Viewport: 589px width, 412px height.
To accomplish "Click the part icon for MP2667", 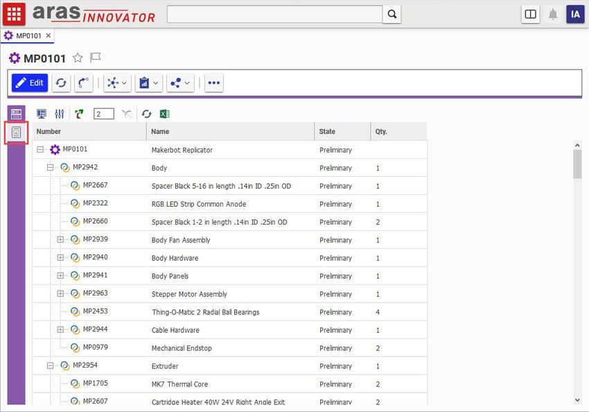I will point(75,186).
